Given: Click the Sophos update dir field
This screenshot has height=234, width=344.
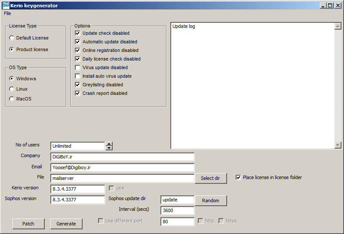Looking at the screenshot, I should point(178,200).
